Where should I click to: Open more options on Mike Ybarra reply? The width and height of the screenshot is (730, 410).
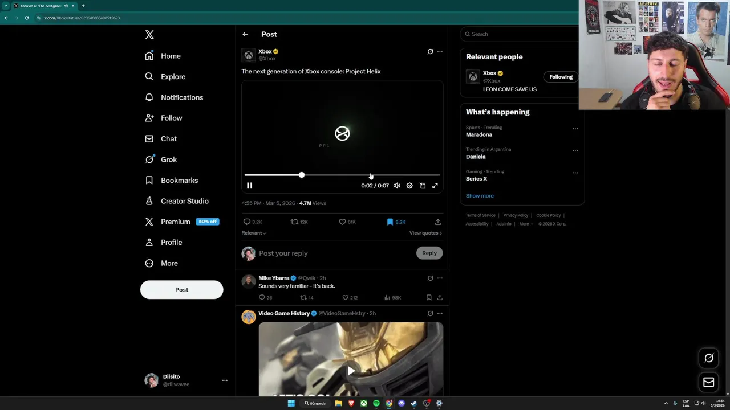coord(440,278)
